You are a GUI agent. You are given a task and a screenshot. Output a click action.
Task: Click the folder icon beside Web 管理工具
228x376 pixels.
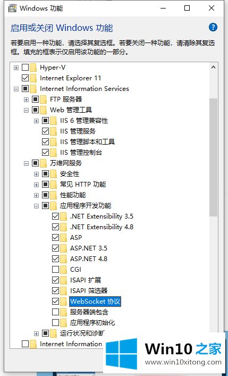(43, 110)
